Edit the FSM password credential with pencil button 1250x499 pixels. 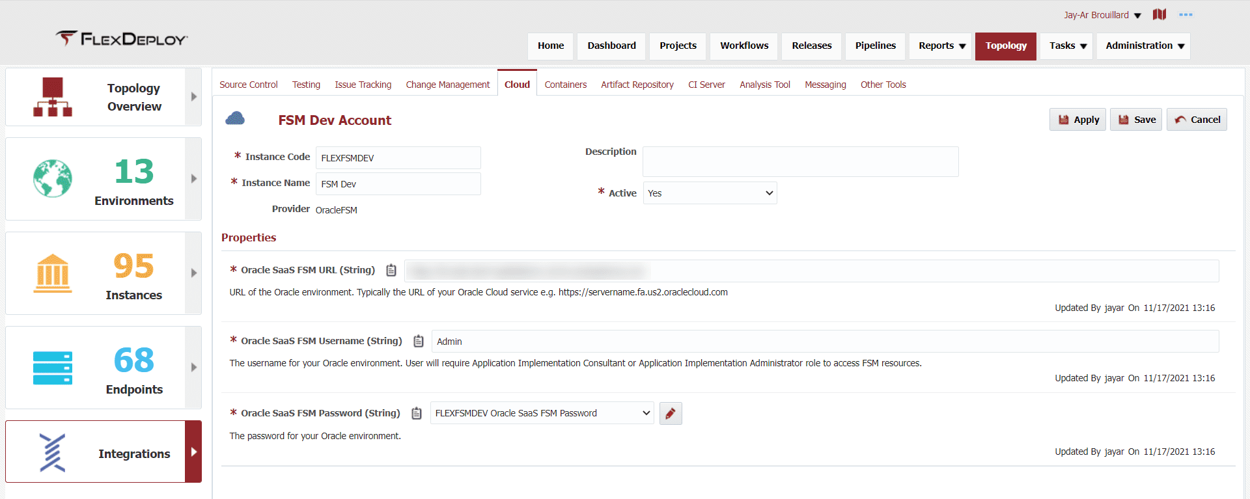[671, 413]
